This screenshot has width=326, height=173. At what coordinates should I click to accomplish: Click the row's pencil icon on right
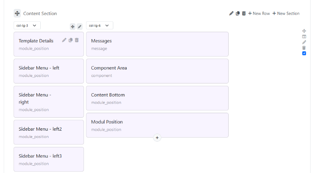(x=304, y=42)
